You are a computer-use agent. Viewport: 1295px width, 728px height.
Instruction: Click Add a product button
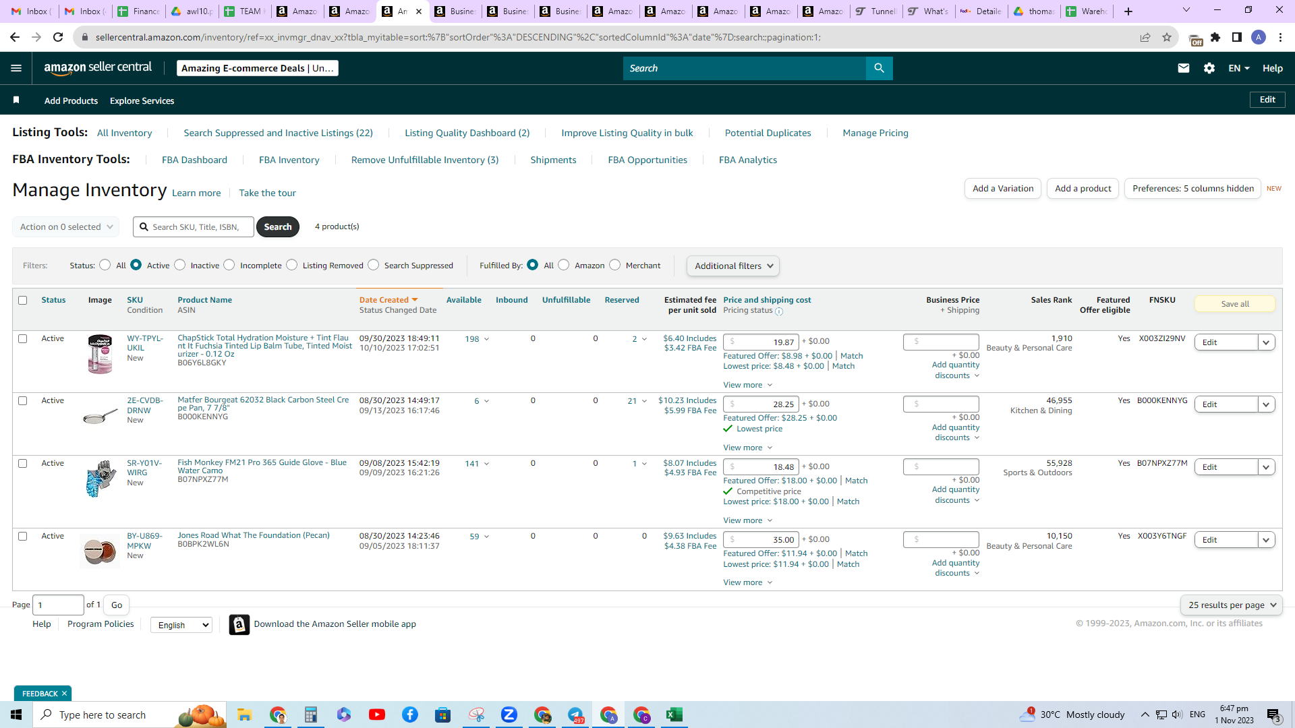pyautogui.click(x=1083, y=189)
